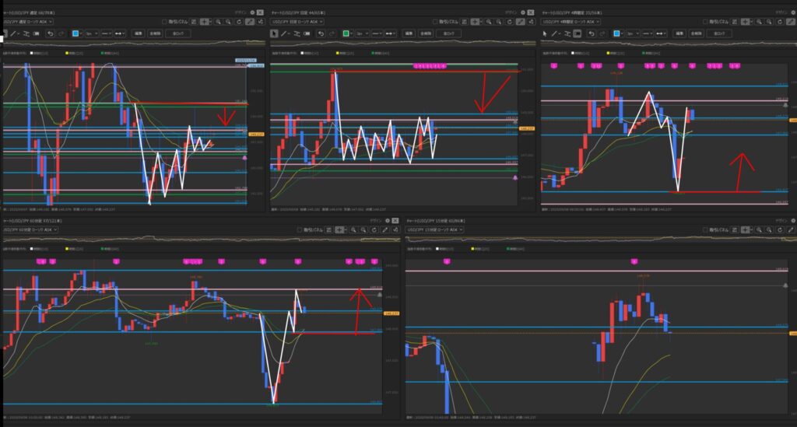Select the rectangle drawing tool in weekly chart

click(x=36, y=33)
